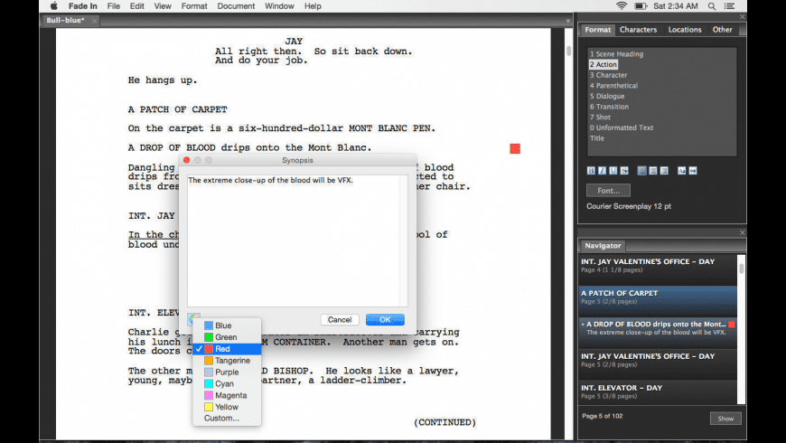
Task: Select '2 Action' element style
Action: click(603, 65)
